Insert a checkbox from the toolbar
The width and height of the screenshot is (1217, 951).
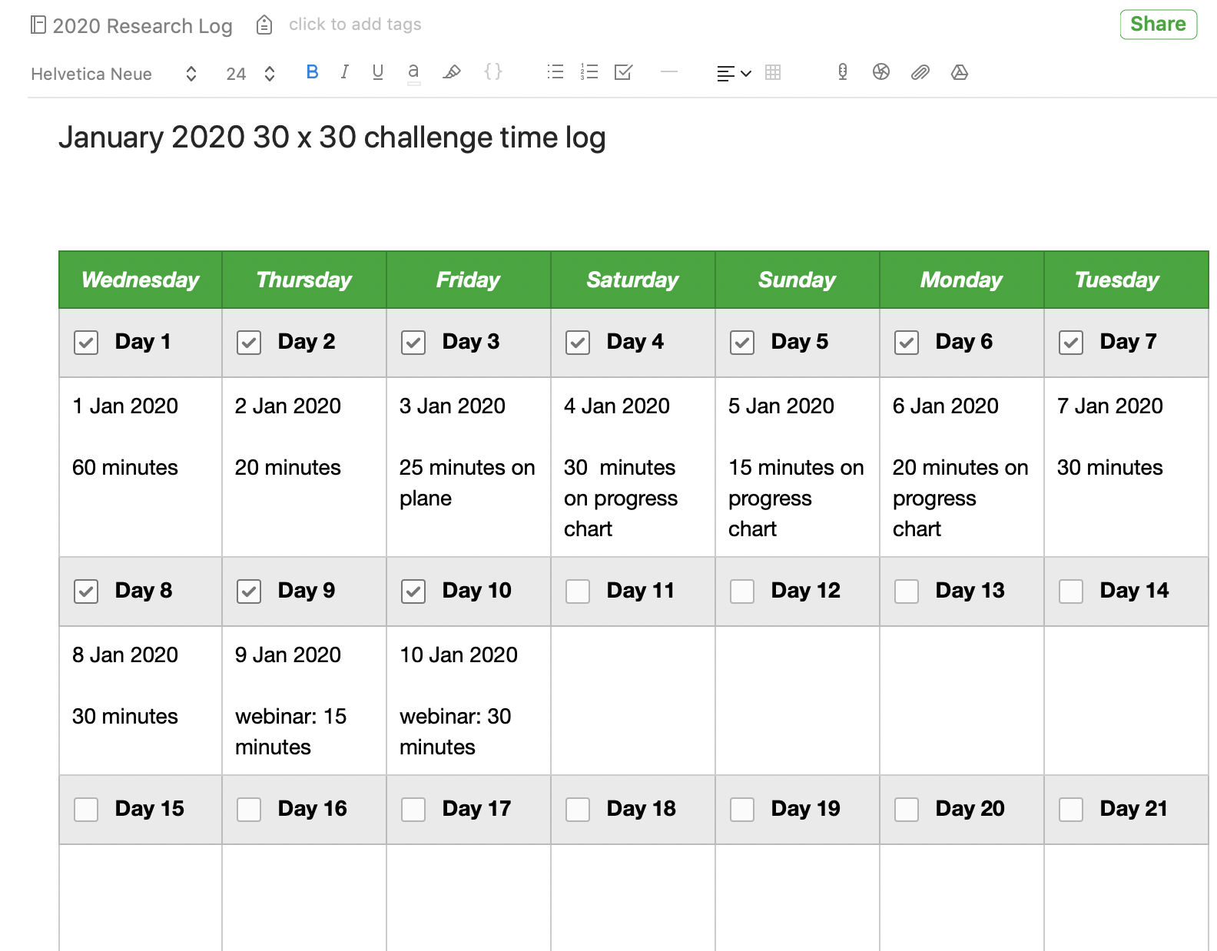click(623, 72)
